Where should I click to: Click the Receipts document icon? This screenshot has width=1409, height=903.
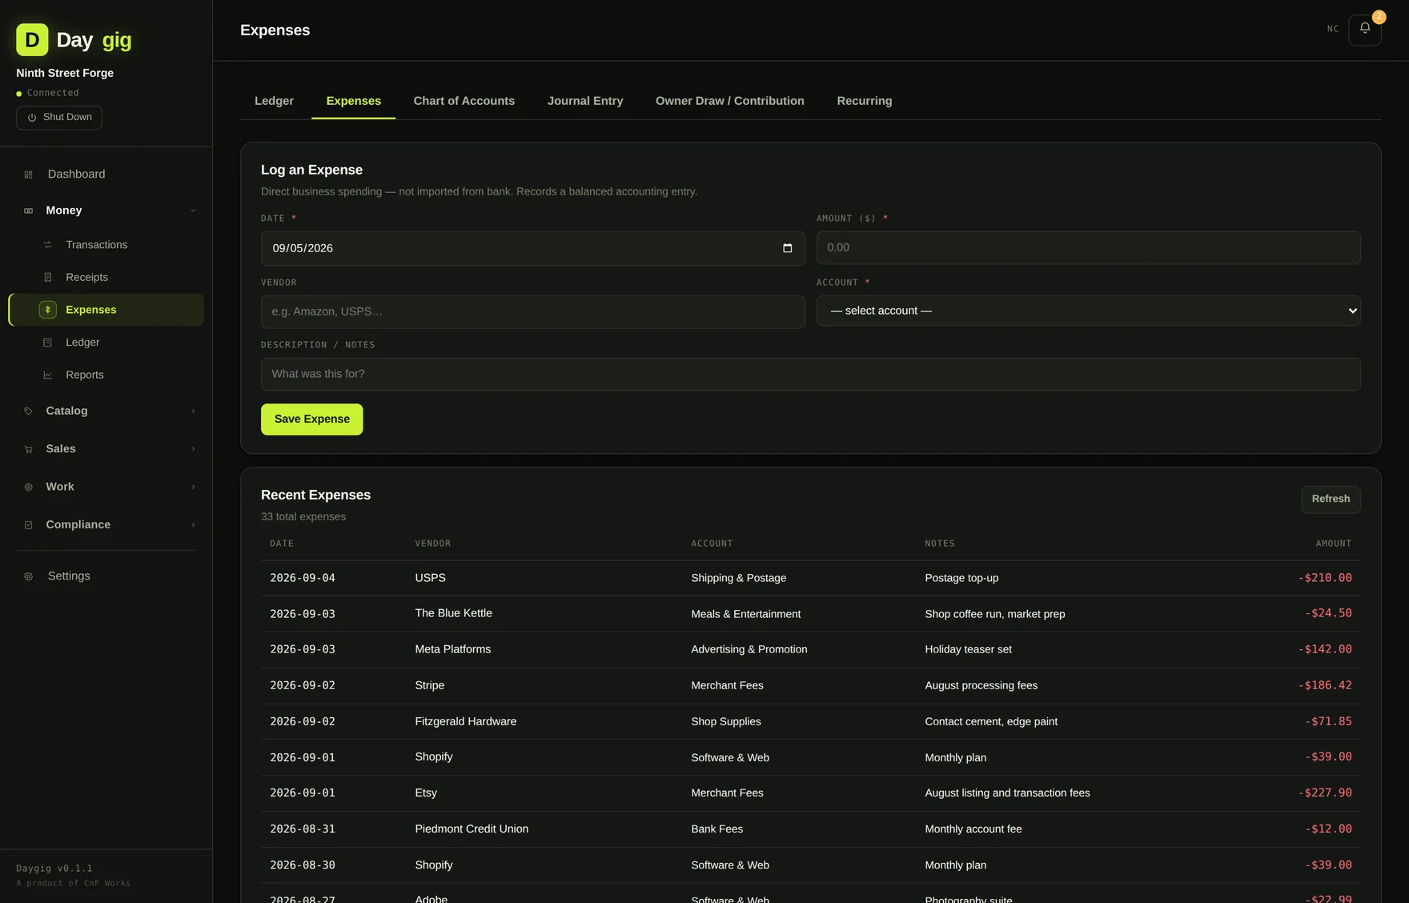point(48,278)
